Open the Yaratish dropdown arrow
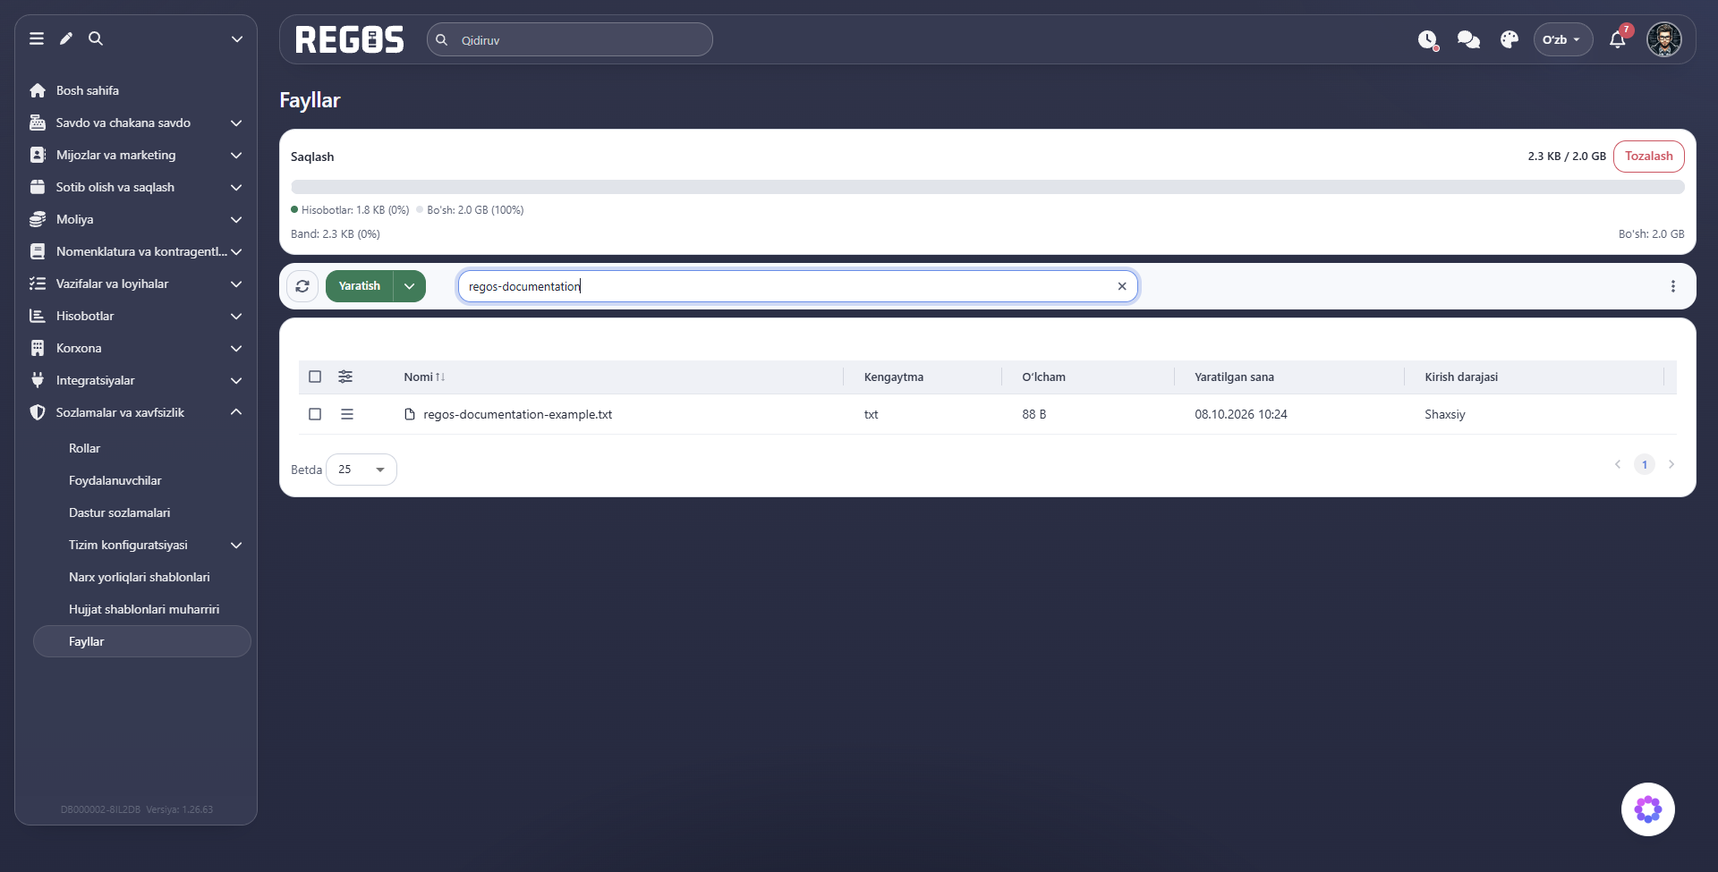This screenshot has height=872, width=1718. pyautogui.click(x=410, y=286)
